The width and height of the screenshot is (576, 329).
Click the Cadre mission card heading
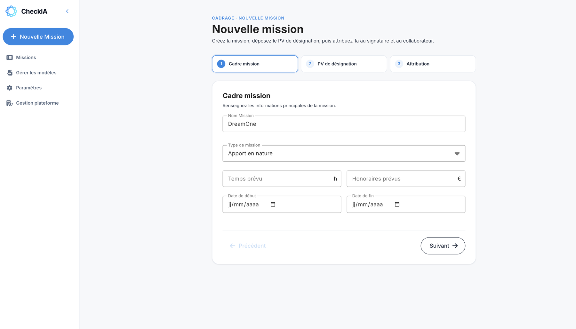point(246,96)
